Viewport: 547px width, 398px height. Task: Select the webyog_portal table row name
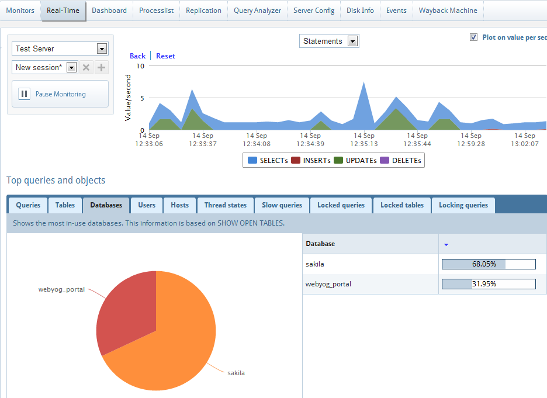pos(328,284)
